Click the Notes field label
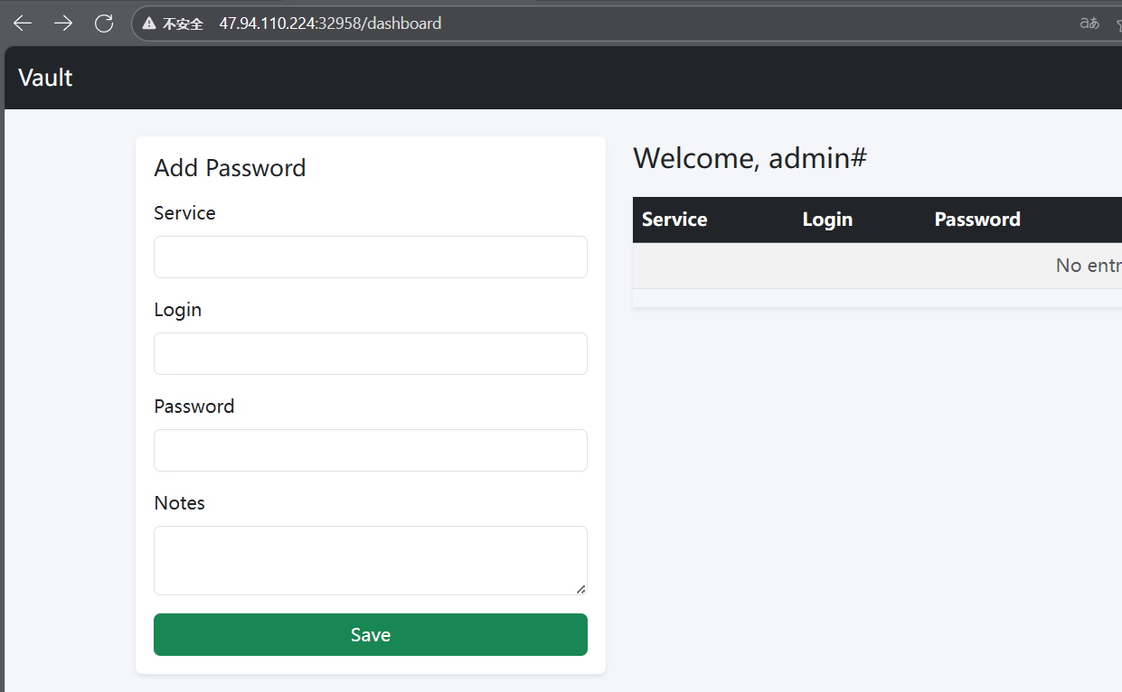The height and width of the screenshot is (692, 1122). click(179, 503)
